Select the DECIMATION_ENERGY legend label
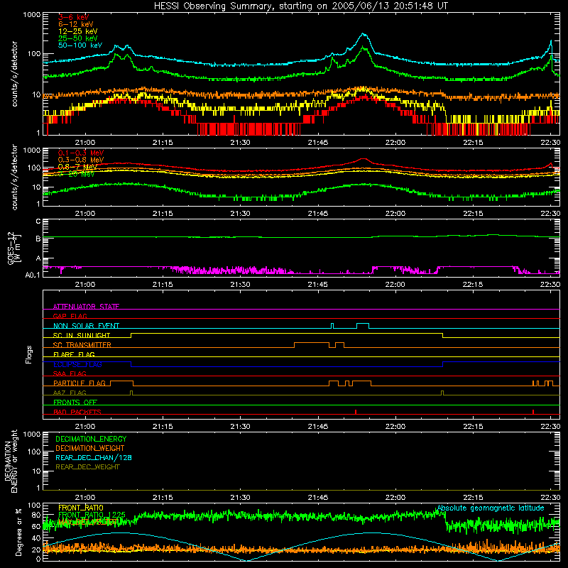This screenshot has width=568, height=568. point(91,439)
